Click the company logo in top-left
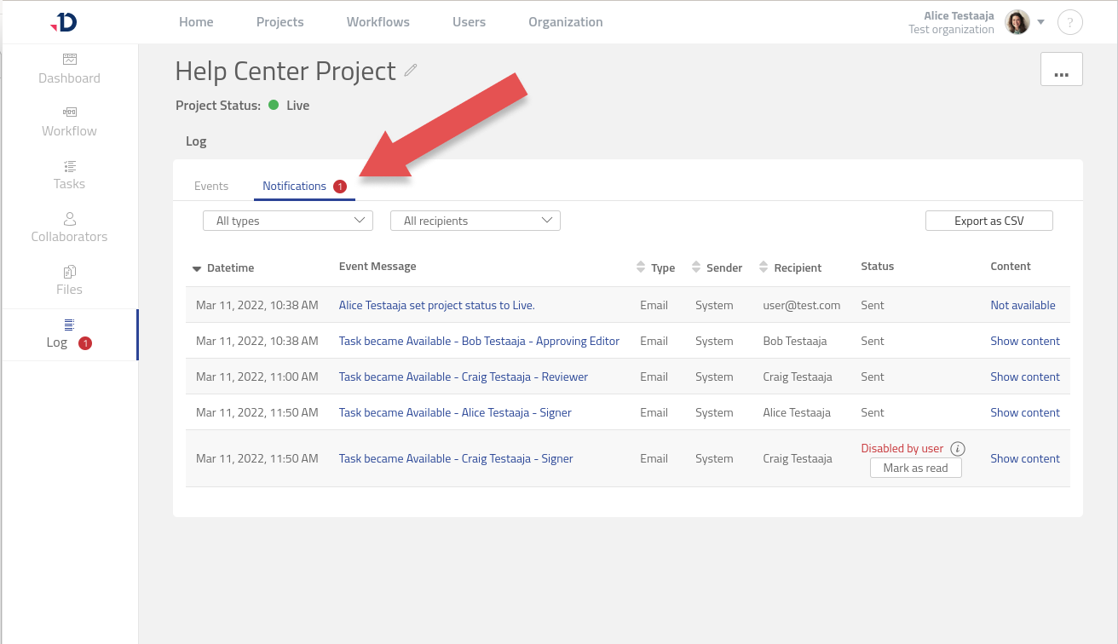This screenshot has height=644, width=1118. pyautogui.click(x=64, y=22)
